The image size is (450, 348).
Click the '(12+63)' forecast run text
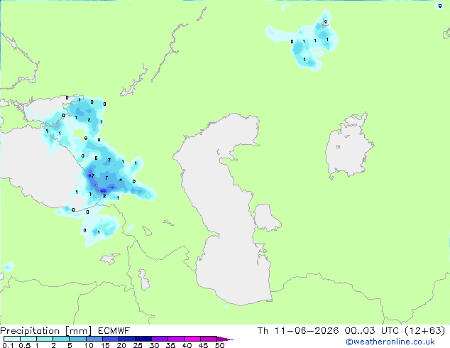pyautogui.click(x=424, y=331)
